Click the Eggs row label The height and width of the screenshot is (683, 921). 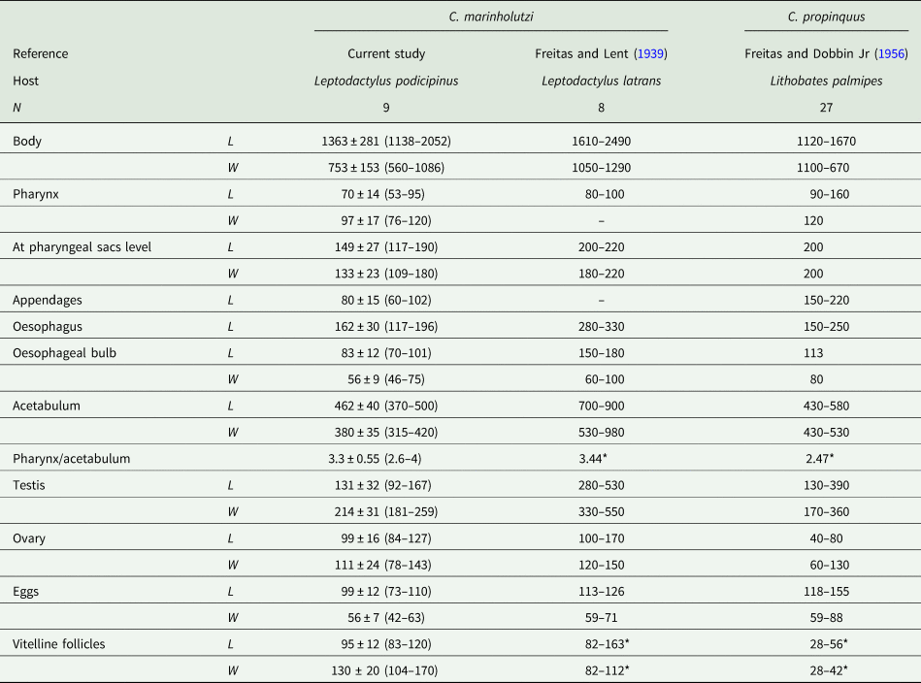coord(27,587)
